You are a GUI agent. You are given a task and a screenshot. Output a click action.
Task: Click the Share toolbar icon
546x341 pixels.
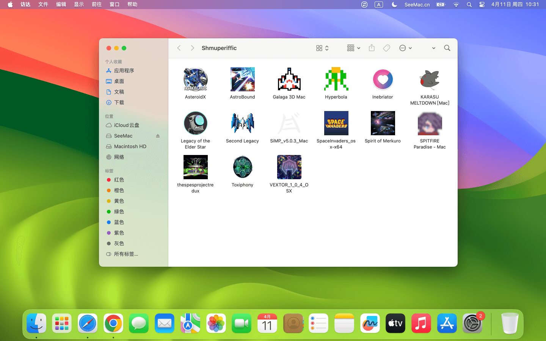(372, 48)
